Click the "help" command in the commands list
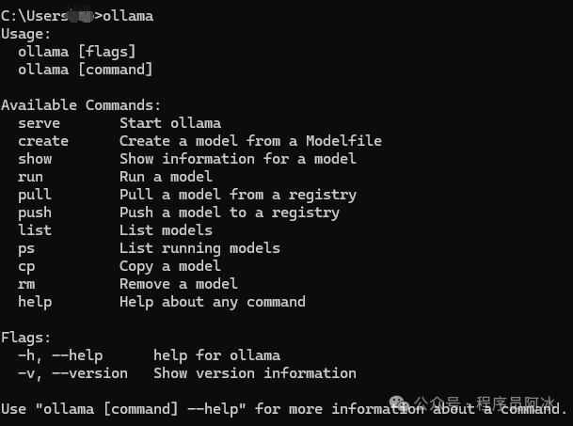The image size is (573, 426). (x=35, y=301)
